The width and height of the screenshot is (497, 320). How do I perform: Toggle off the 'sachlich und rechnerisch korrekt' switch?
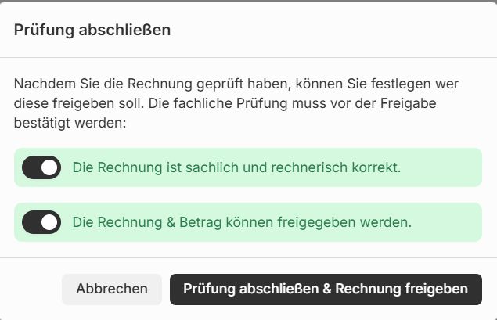tap(41, 167)
